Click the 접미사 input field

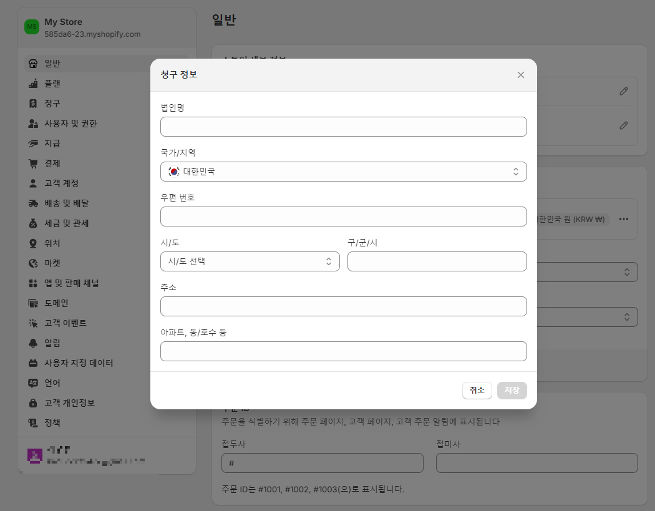pyautogui.click(x=536, y=463)
